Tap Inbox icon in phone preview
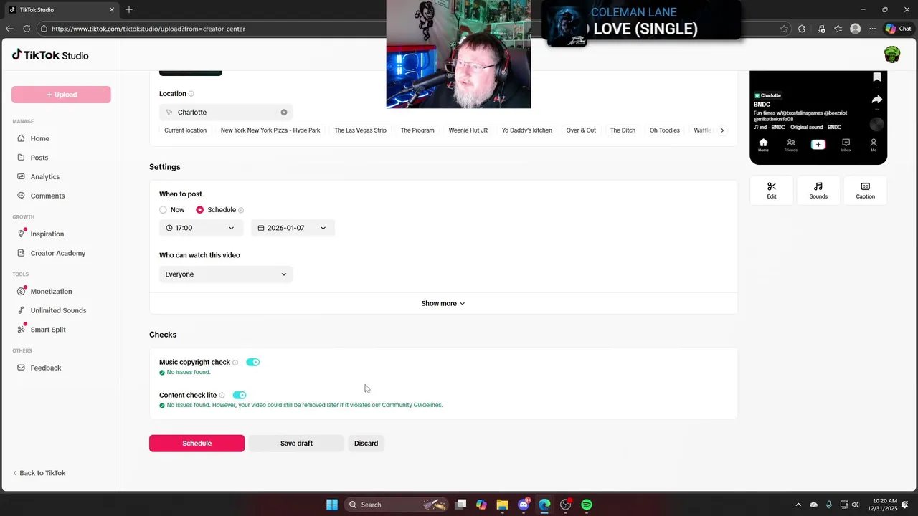This screenshot has width=918, height=516. (x=846, y=145)
